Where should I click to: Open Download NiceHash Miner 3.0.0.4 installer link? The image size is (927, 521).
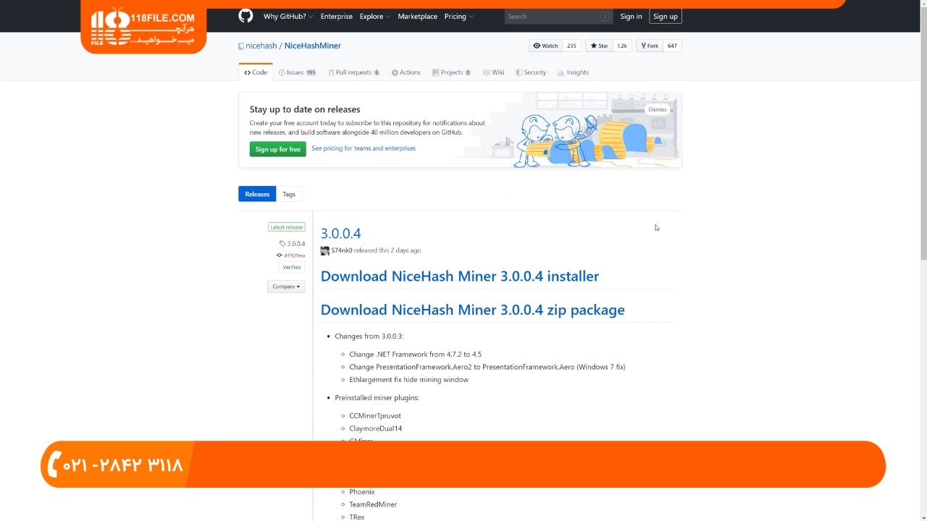click(459, 276)
